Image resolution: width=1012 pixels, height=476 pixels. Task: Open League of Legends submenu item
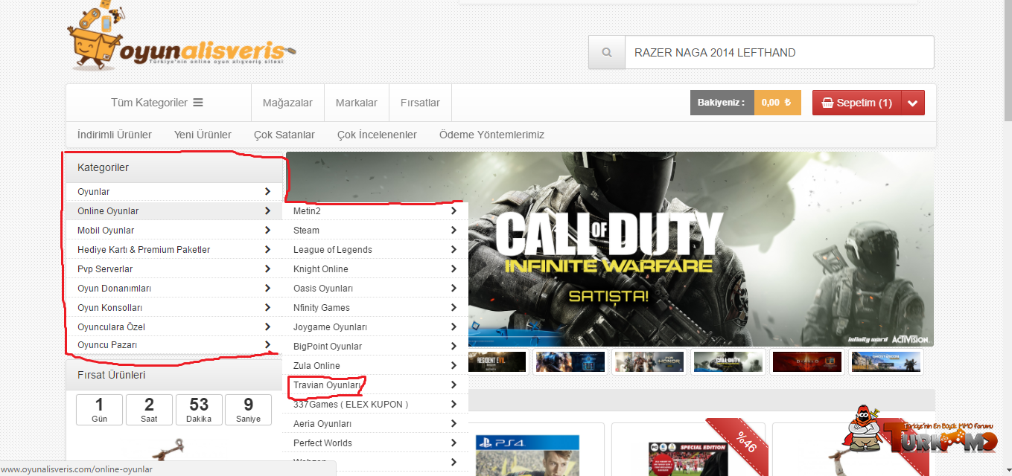375,250
